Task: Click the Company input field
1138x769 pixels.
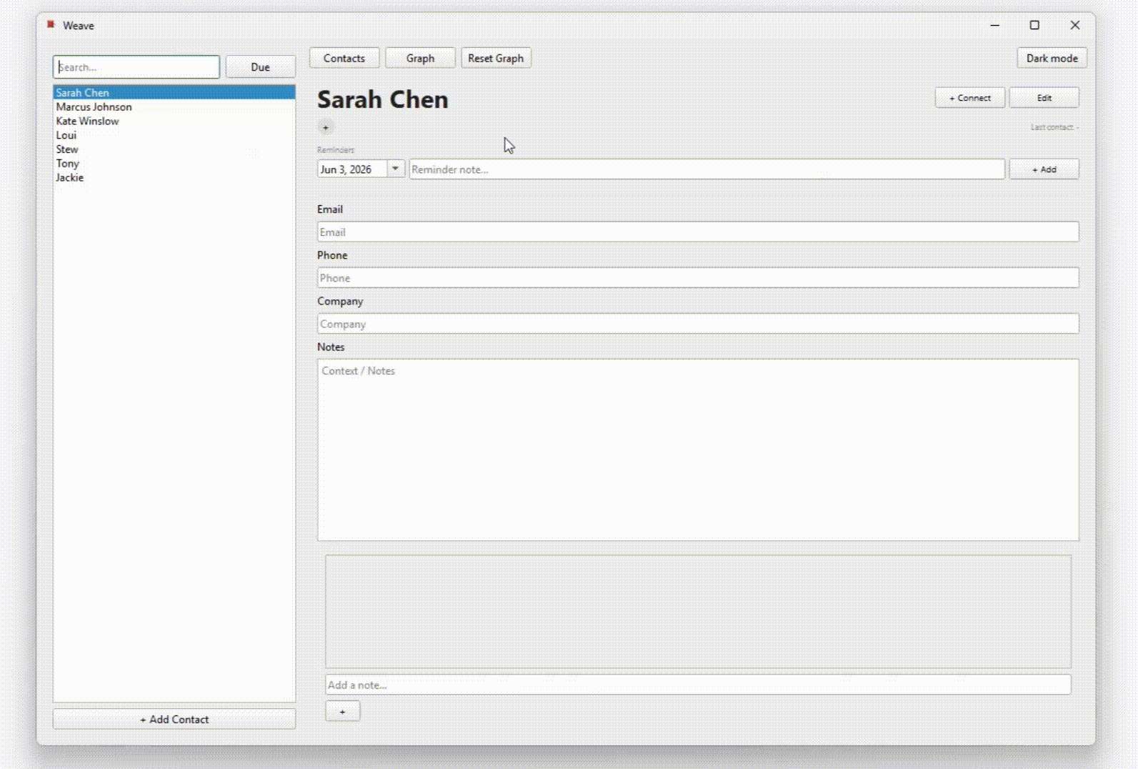Action: pos(698,323)
